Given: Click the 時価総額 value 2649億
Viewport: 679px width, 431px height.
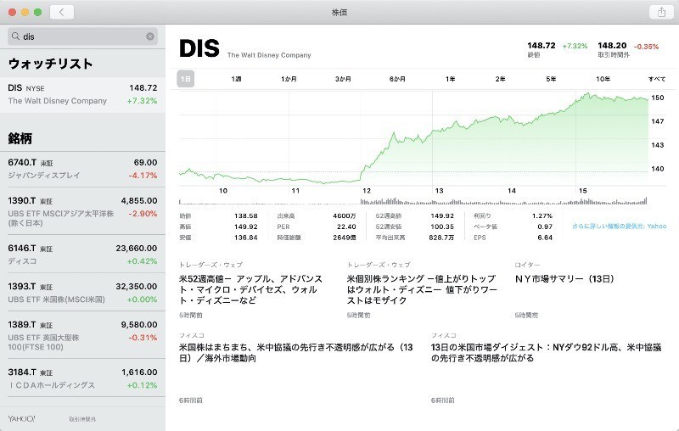Looking at the screenshot, I should pos(345,238).
